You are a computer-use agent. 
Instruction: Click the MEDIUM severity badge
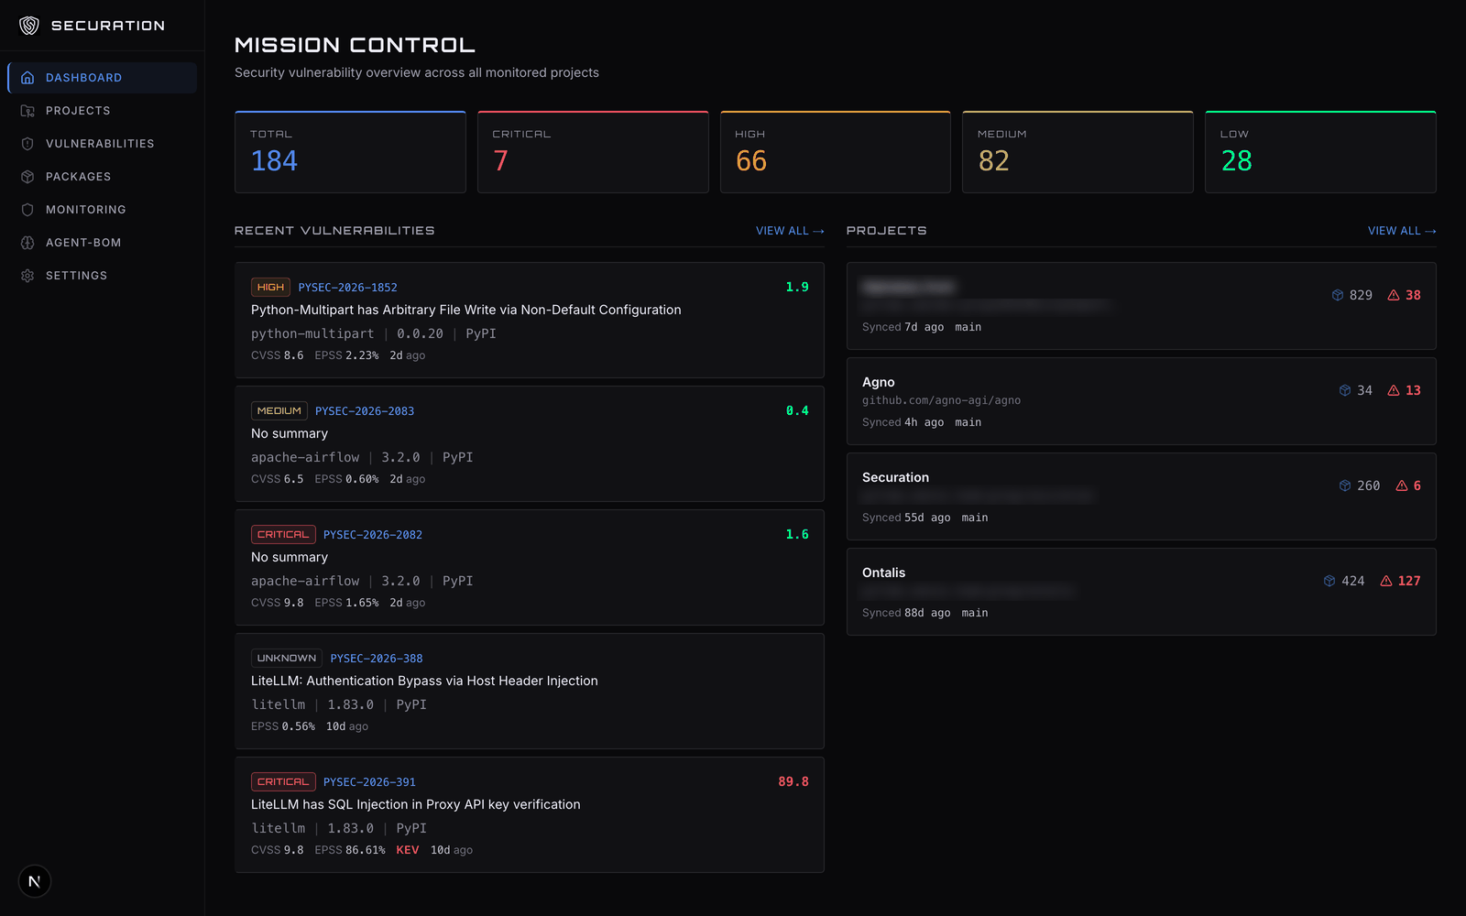point(279,411)
